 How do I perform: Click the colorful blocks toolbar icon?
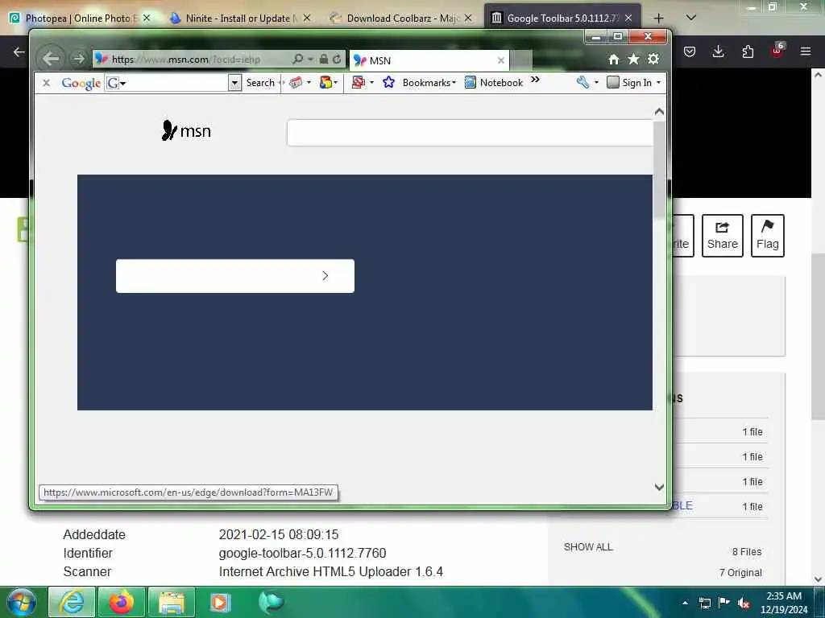tap(325, 83)
